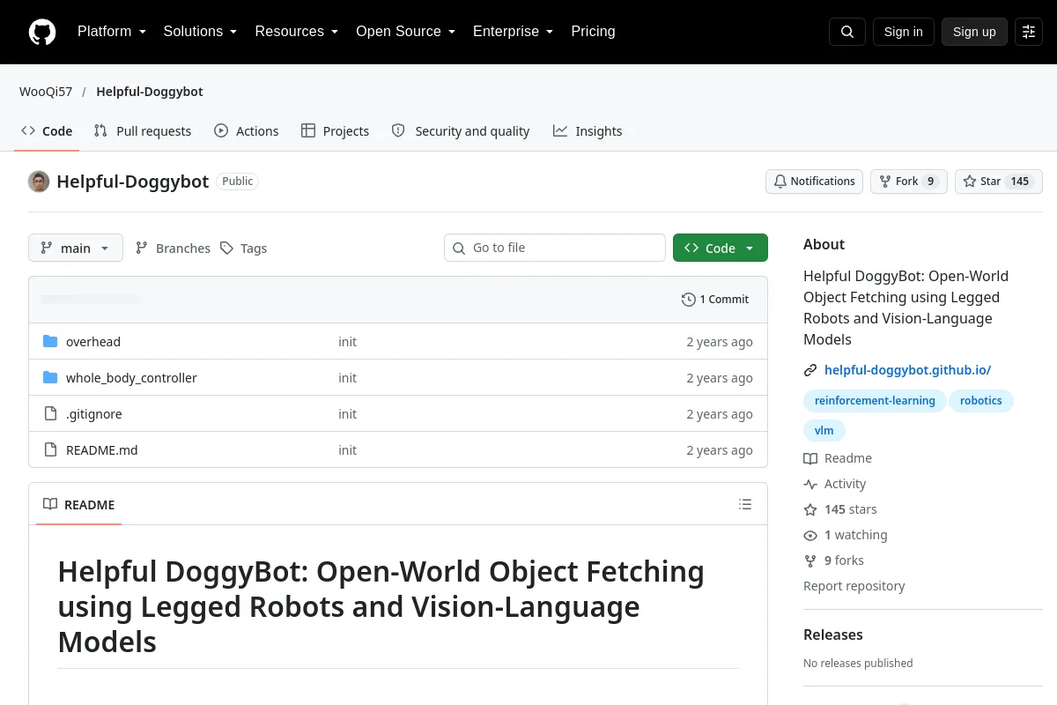Open the Helpful-Doggybot repository title link
Screen dimensions: 1057x705
click(x=133, y=182)
